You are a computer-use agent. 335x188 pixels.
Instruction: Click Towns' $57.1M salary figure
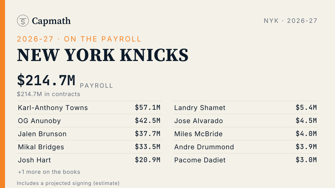(x=148, y=108)
